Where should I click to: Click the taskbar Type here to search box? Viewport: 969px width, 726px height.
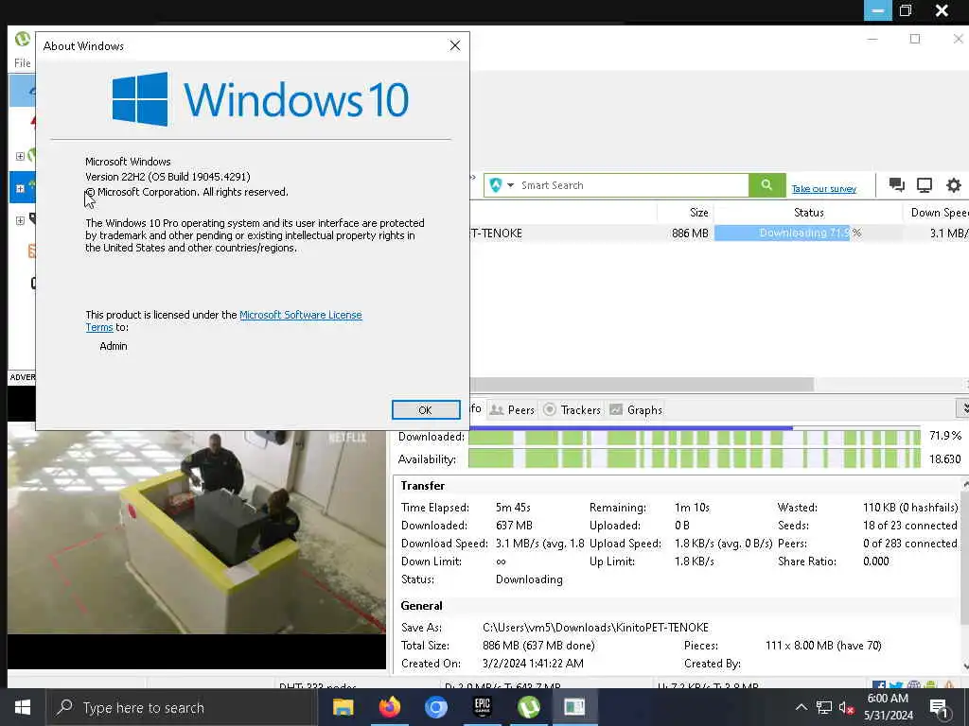pos(182,707)
